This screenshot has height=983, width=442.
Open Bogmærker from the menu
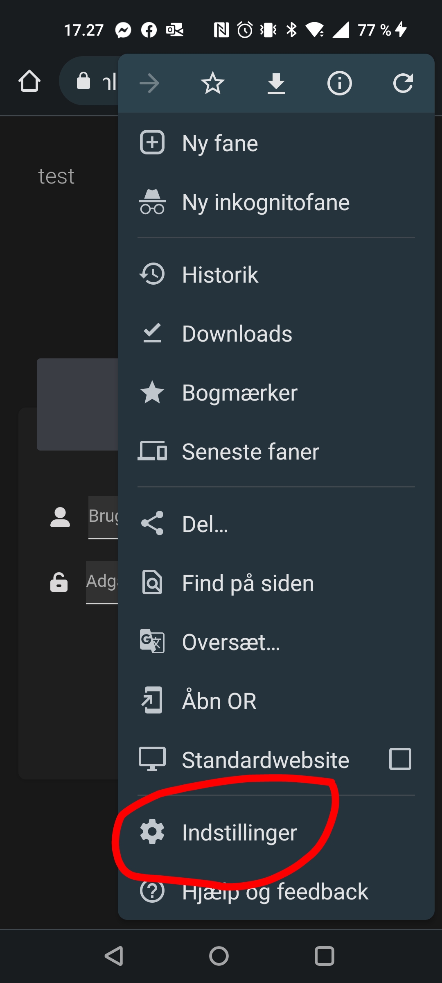pos(240,393)
